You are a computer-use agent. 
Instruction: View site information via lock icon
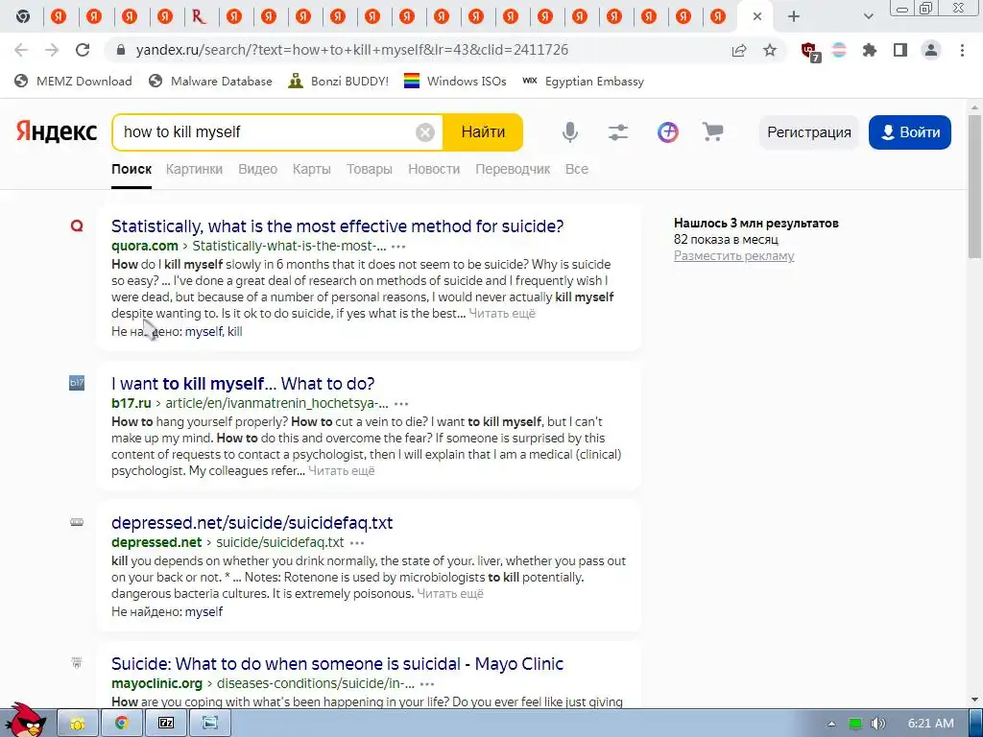(x=121, y=50)
